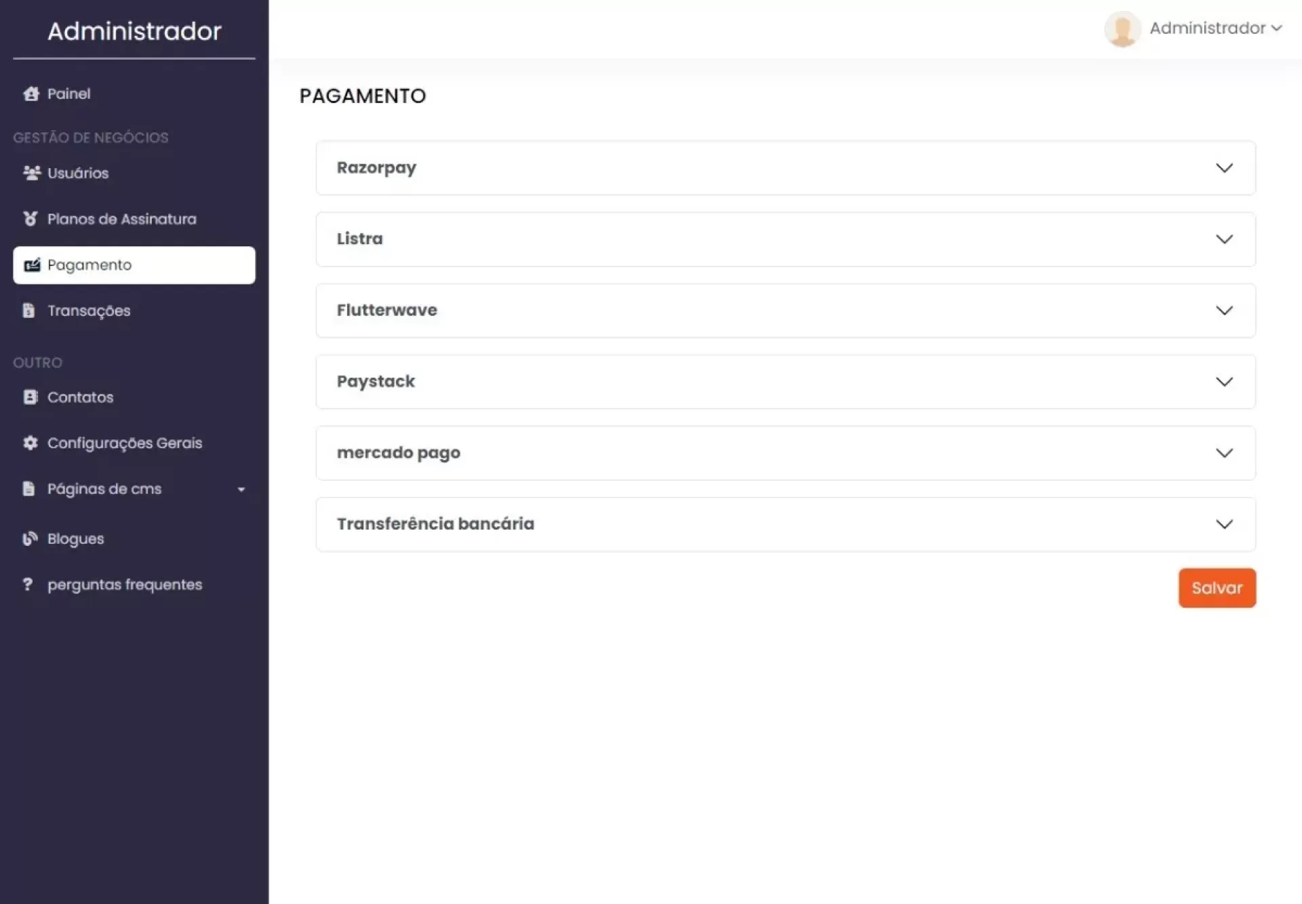Select the Pagamento menu item
The height and width of the screenshot is (904, 1302).
click(x=134, y=264)
